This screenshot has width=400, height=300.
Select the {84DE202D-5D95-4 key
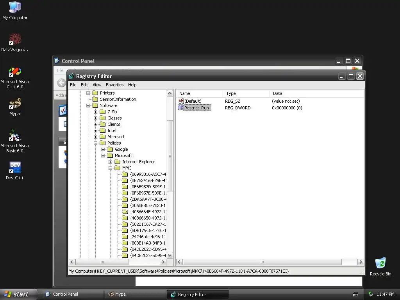tap(148, 249)
